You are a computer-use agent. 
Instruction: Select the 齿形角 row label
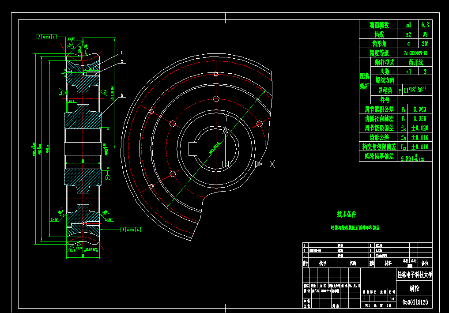point(379,44)
